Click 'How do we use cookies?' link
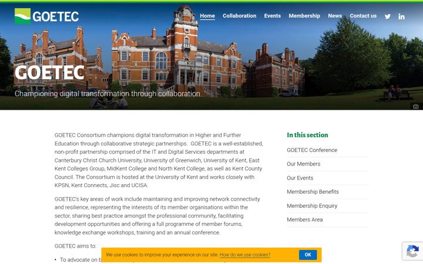Viewport: 423px width, 264px height. [x=244, y=255]
